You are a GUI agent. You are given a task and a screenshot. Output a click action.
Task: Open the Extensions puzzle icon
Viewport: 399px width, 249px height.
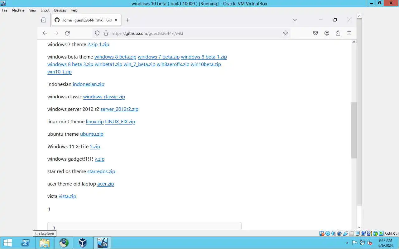pos(338,33)
